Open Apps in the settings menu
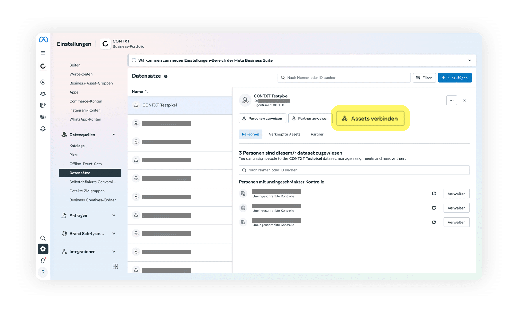This screenshot has height=315, width=518. (74, 92)
